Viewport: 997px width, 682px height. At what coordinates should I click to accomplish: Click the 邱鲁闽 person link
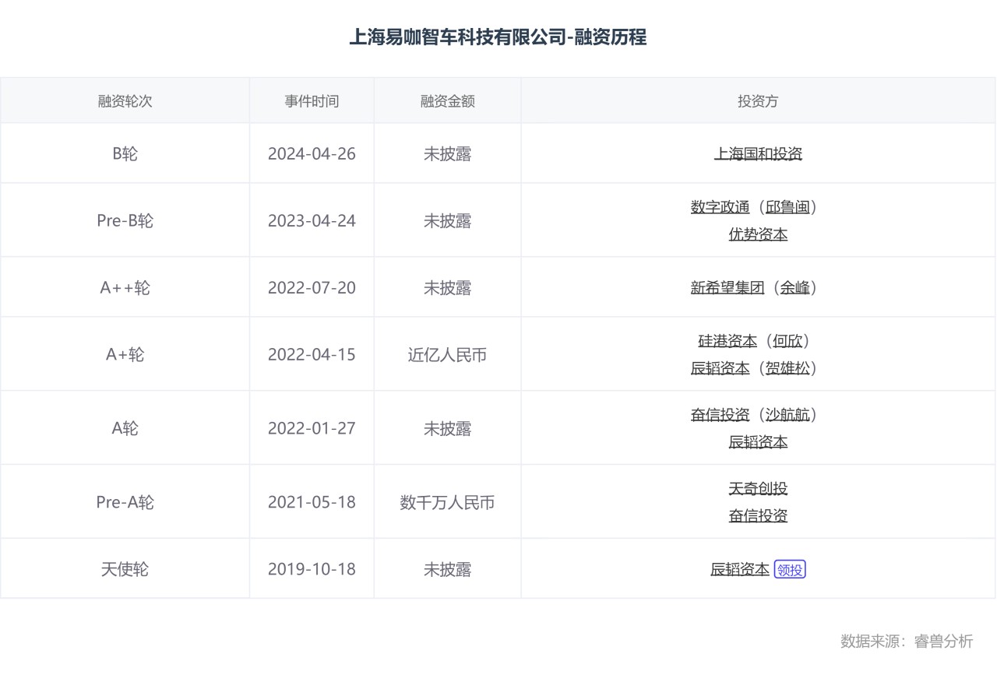coord(787,207)
